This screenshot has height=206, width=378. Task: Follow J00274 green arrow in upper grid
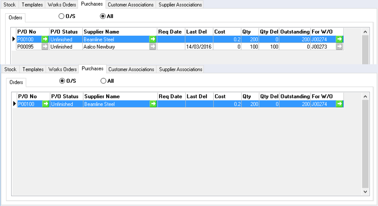click(340, 39)
